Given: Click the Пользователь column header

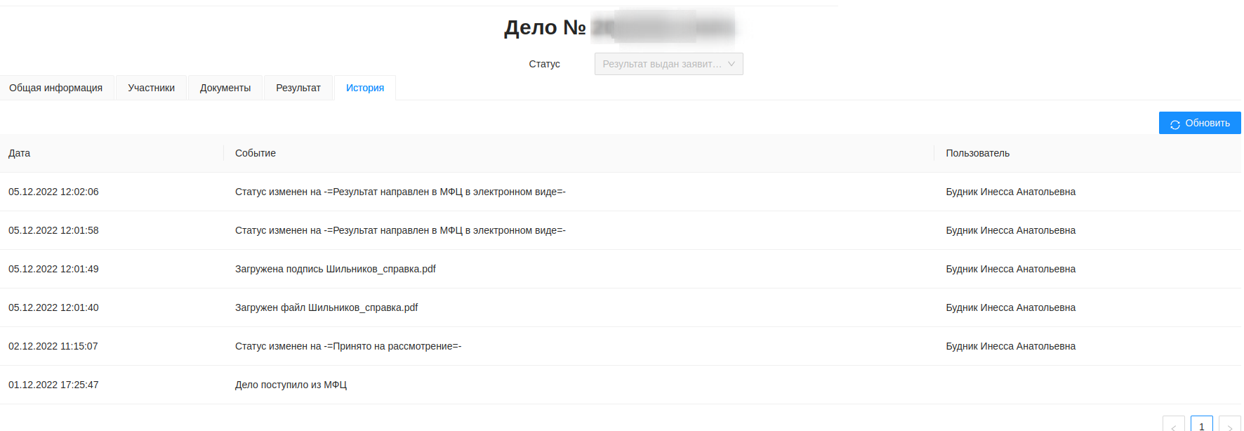Looking at the screenshot, I should tap(977, 153).
